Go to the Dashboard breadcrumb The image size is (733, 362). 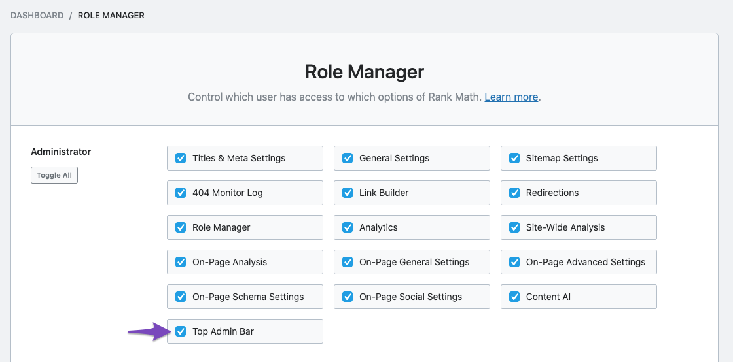click(x=37, y=16)
